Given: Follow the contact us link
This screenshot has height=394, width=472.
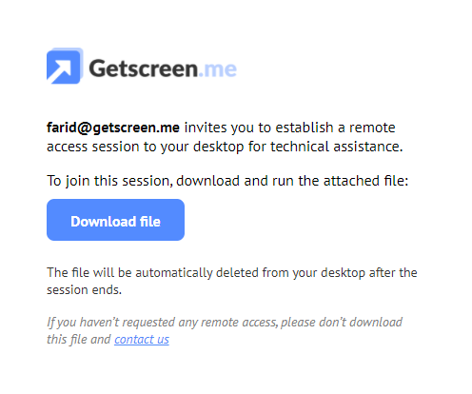Looking at the screenshot, I should (142, 340).
